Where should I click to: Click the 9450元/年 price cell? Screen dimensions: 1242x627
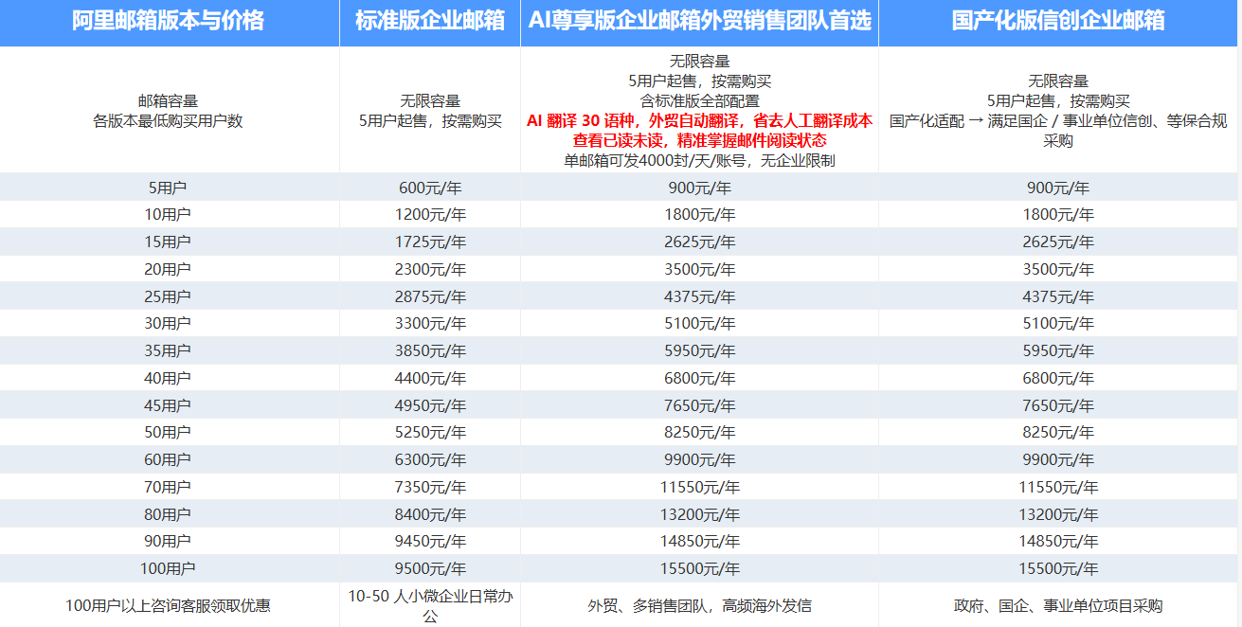430,542
